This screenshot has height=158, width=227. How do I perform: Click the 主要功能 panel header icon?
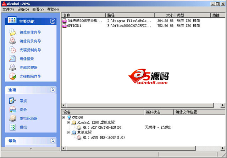pyautogui.click(x=12, y=20)
